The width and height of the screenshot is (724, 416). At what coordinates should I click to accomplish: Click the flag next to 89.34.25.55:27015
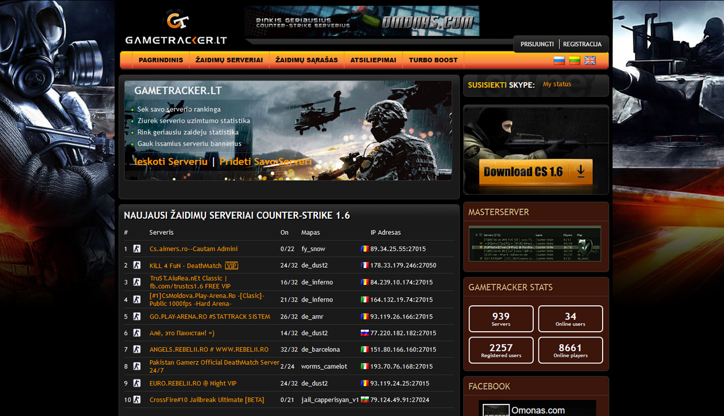click(x=364, y=249)
